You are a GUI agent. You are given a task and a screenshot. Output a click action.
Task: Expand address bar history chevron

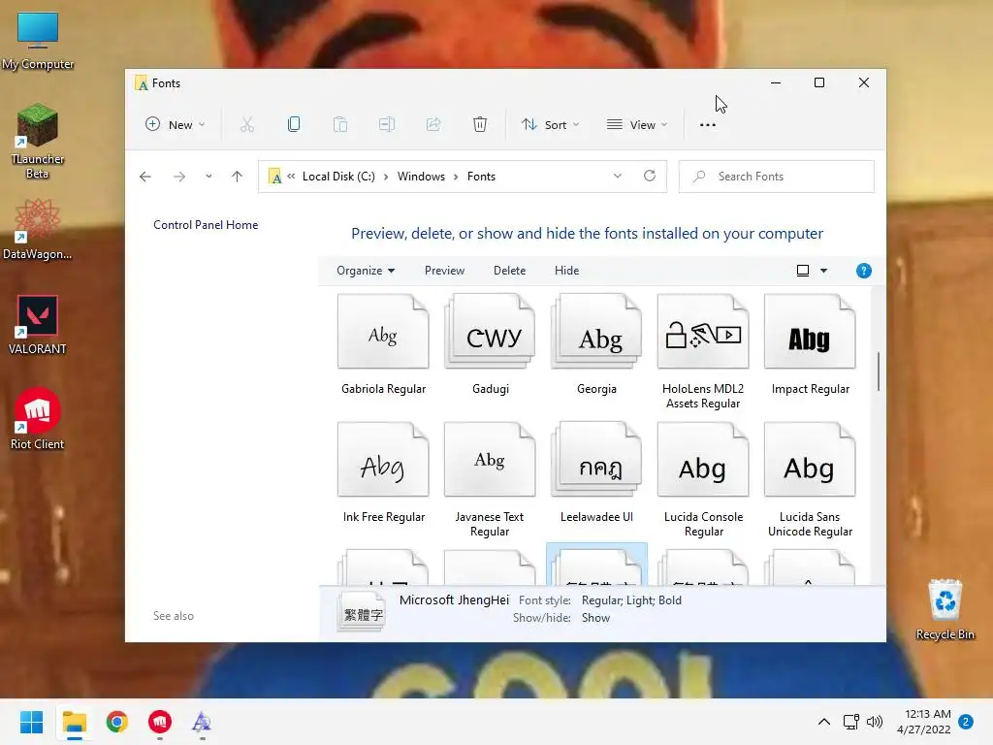pyautogui.click(x=618, y=177)
